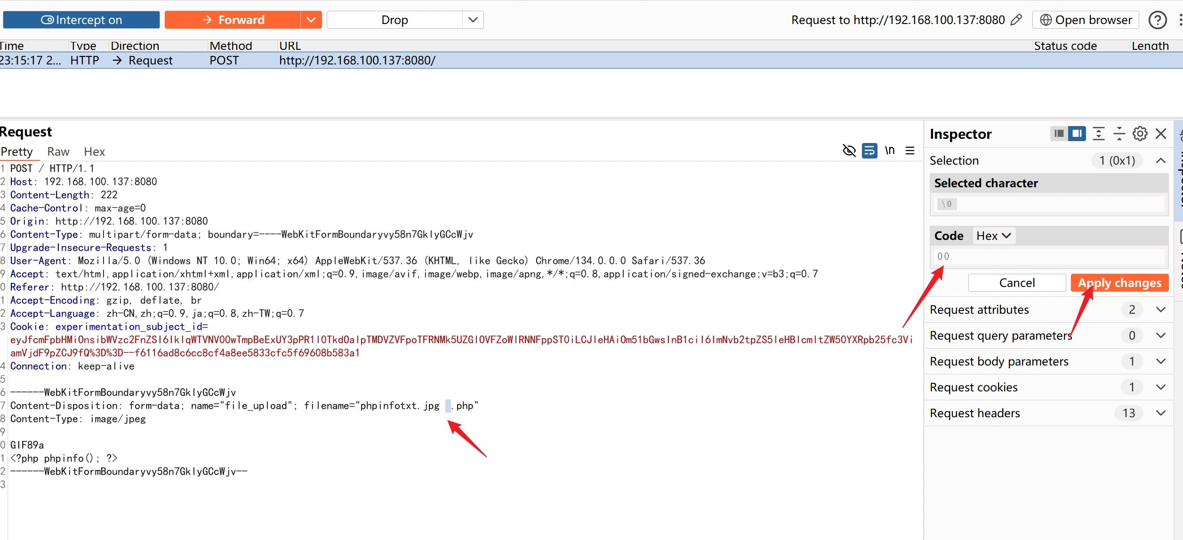The image size is (1183, 540).
Task: Open the help question mark icon
Action: click(x=1157, y=20)
